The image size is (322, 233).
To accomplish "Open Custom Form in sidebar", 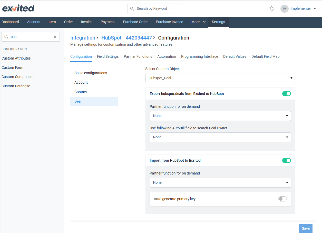I will coord(12,67).
